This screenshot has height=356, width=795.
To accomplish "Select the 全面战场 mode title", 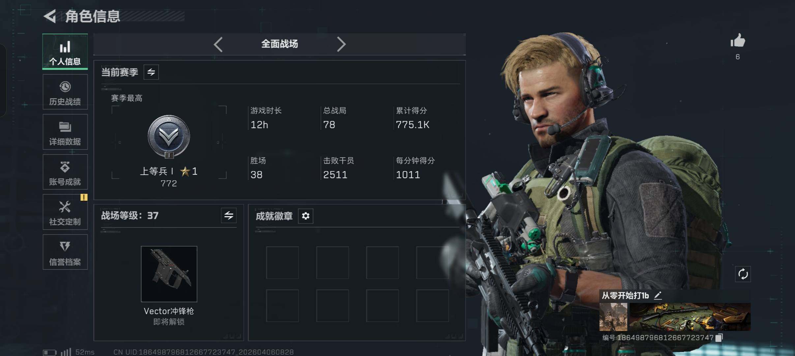I will pos(280,44).
